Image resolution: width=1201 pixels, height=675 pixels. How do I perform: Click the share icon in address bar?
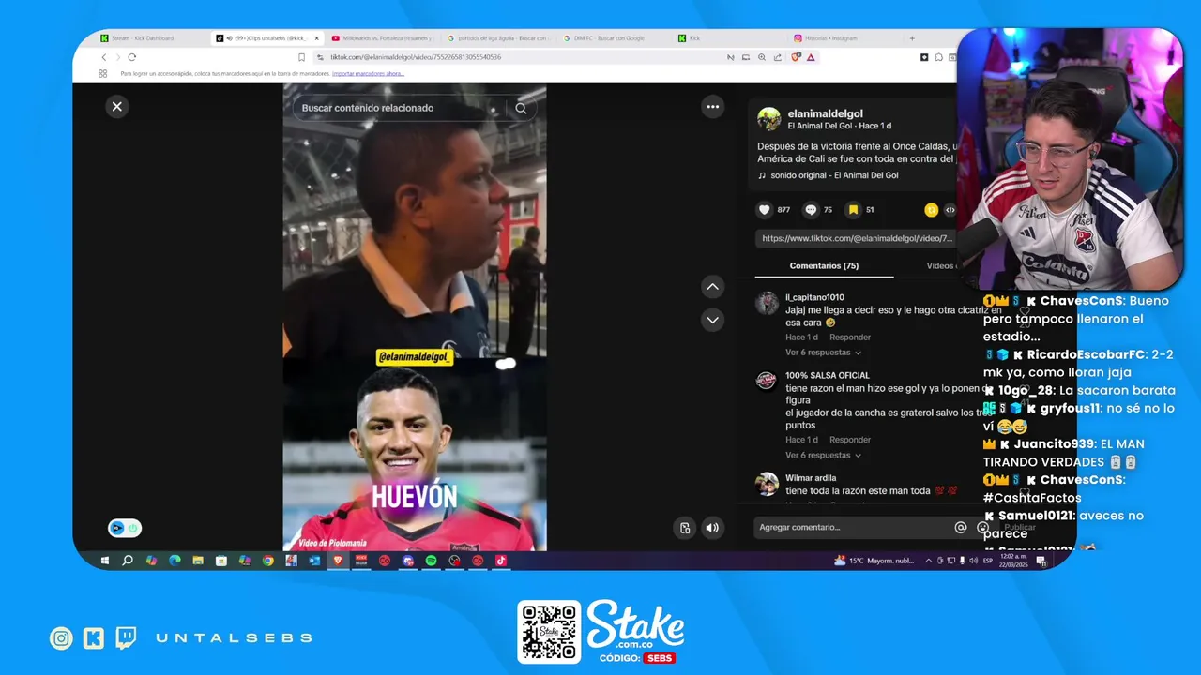click(777, 57)
